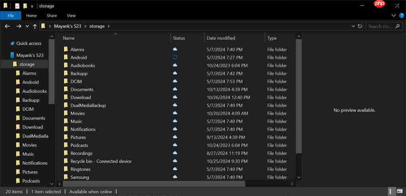The width and height of the screenshot is (406, 196).
Task: Open the View ribbon tab
Action: [71, 15]
